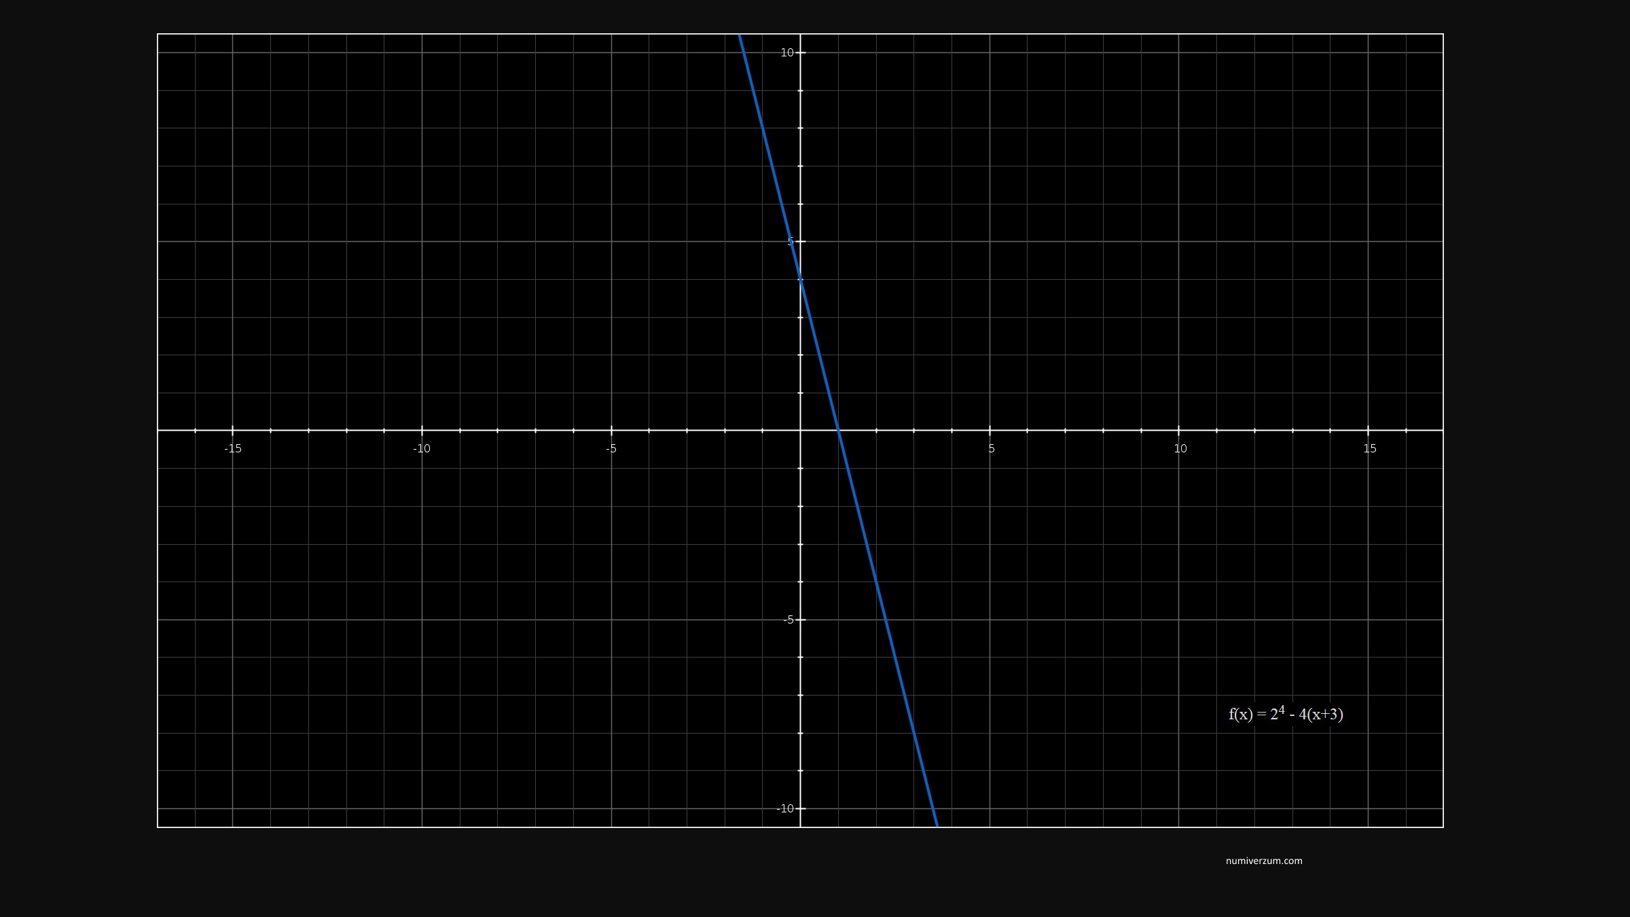Click blue line's y-axis intercept
1630x917 pixels.
point(800,279)
